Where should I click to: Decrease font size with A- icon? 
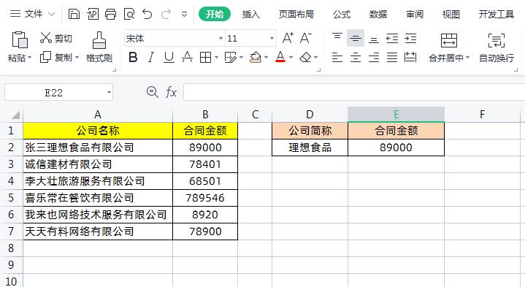(x=306, y=38)
